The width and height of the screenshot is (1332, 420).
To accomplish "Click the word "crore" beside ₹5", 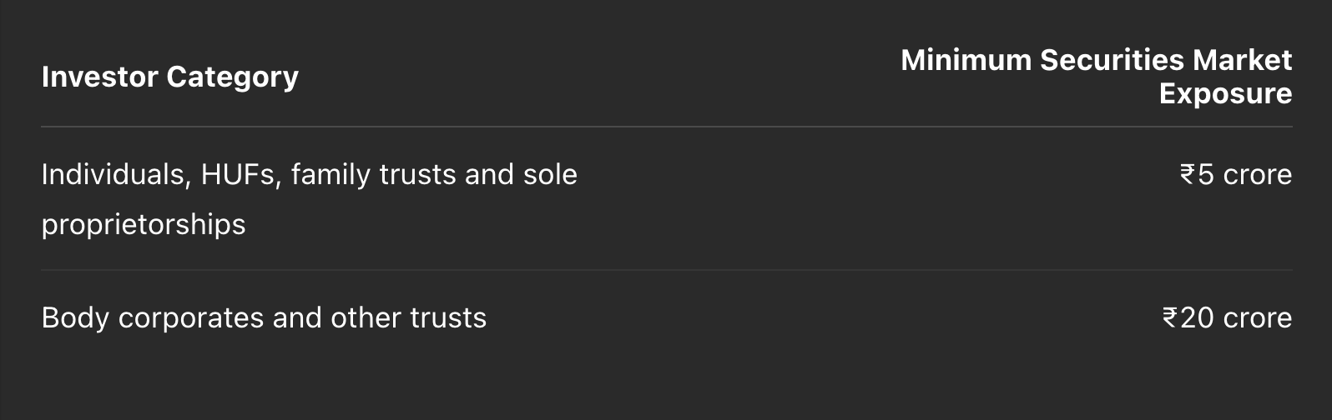I will [x=1258, y=174].
